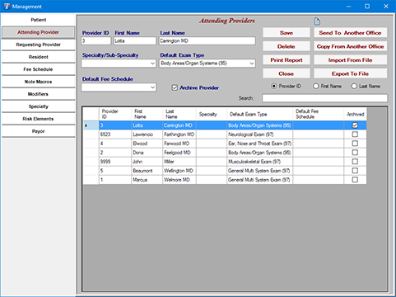
Task: Click Musculoskeletal Exam (97) cell
Action: pos(259,162)
